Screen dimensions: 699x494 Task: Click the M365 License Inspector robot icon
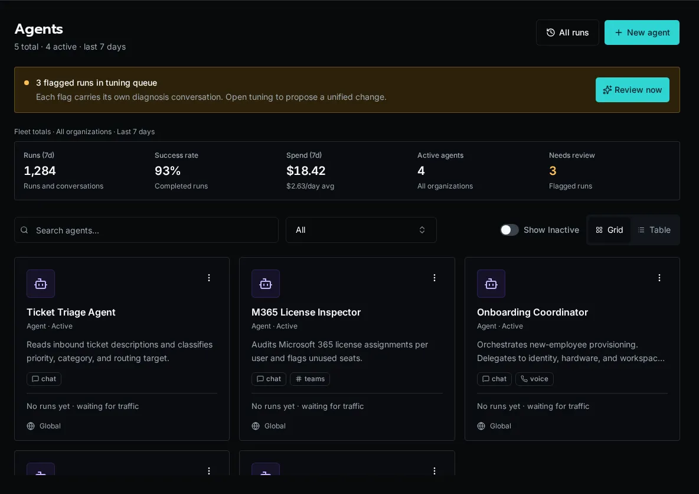[x=266, y=284]
